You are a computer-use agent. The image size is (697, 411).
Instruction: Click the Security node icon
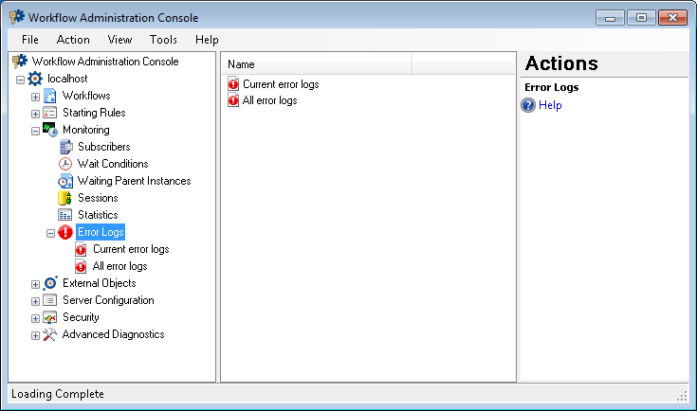point(49,317)
